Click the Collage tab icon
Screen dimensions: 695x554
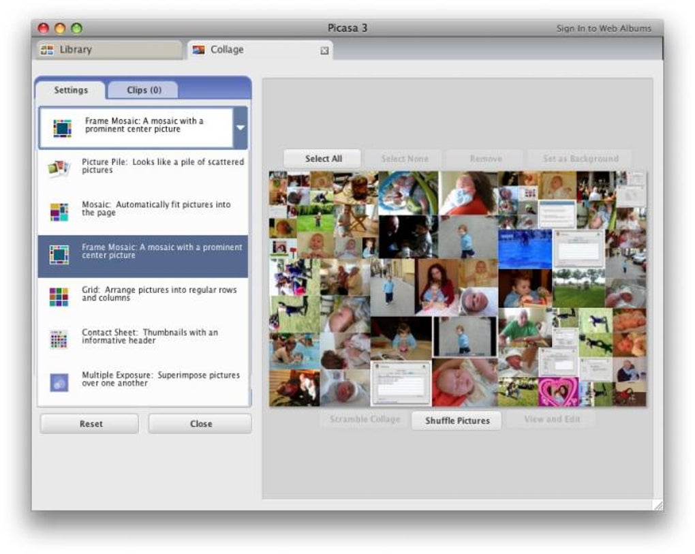198,50
